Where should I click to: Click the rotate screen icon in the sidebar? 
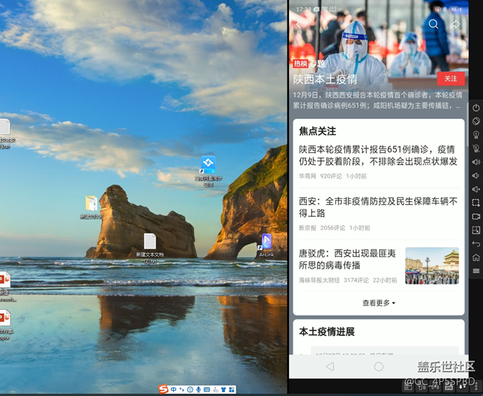pyautogui.click(x=476, y=121)
